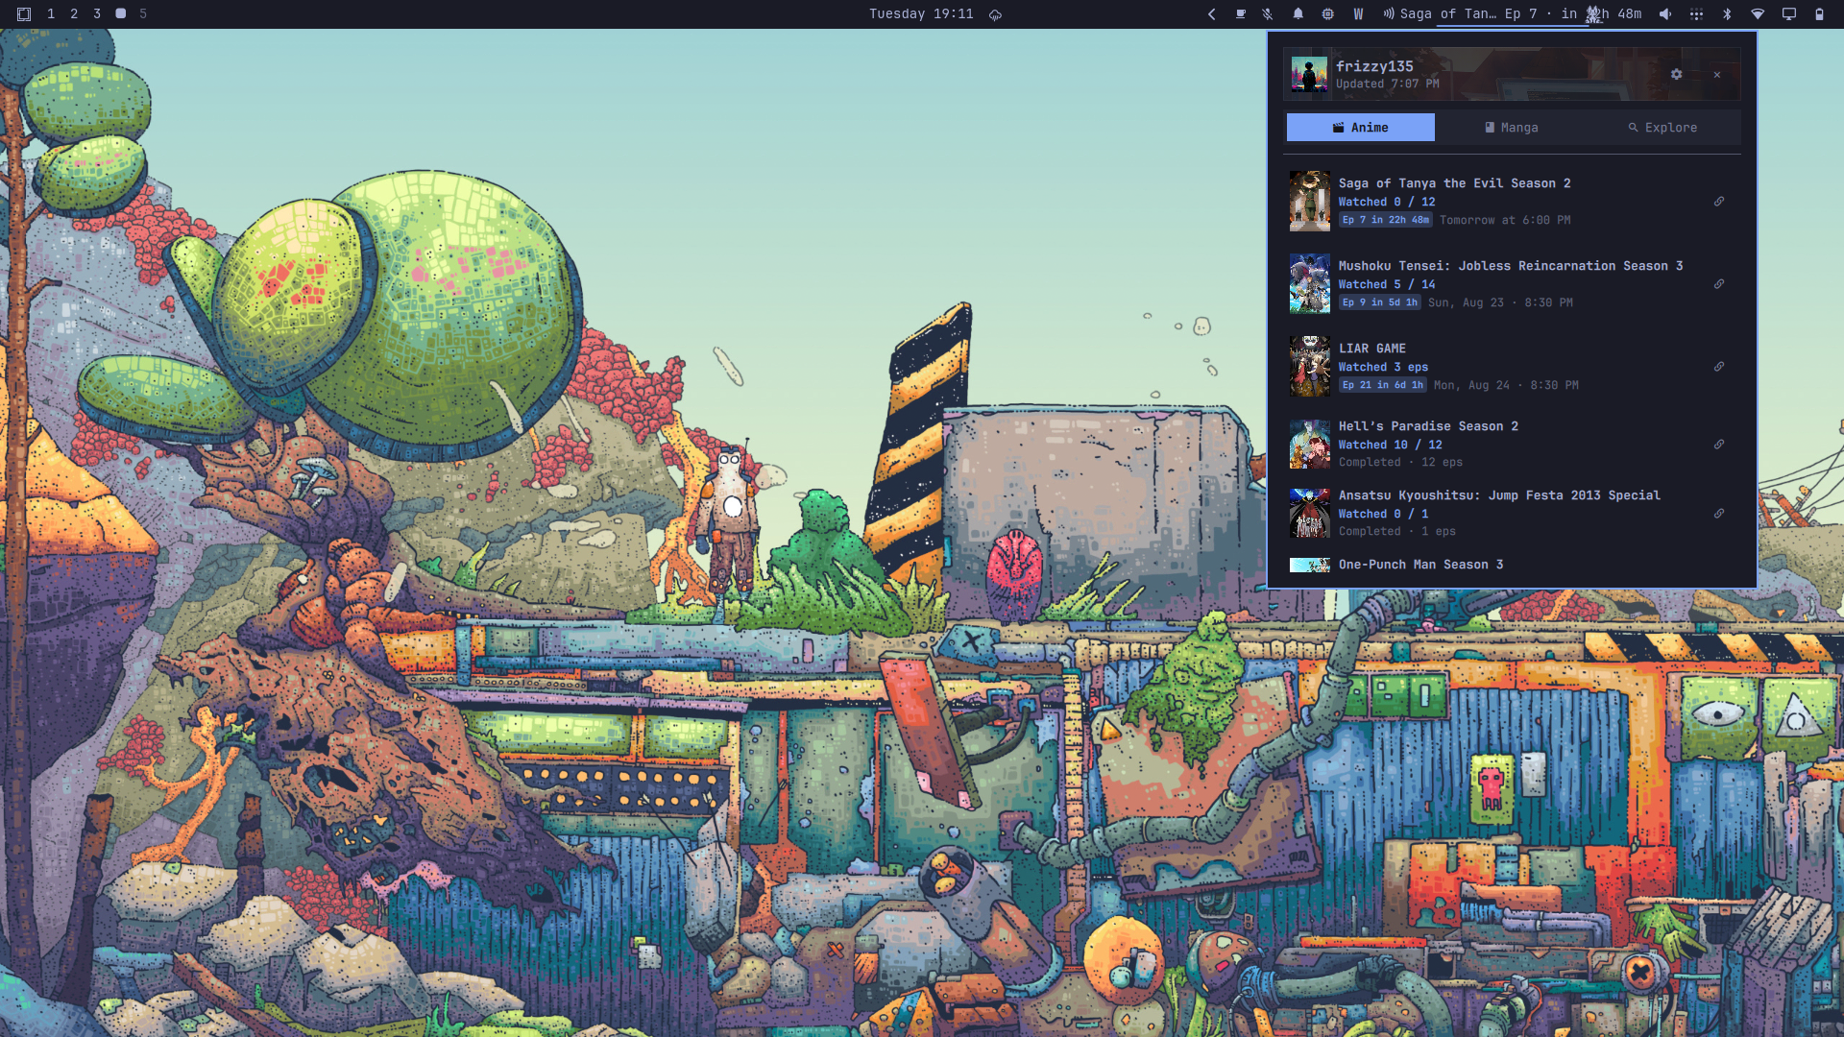Click 'Watched 10 / 12' progress text
This screenshot has height=1037, width=1844.
point(1390,445)
